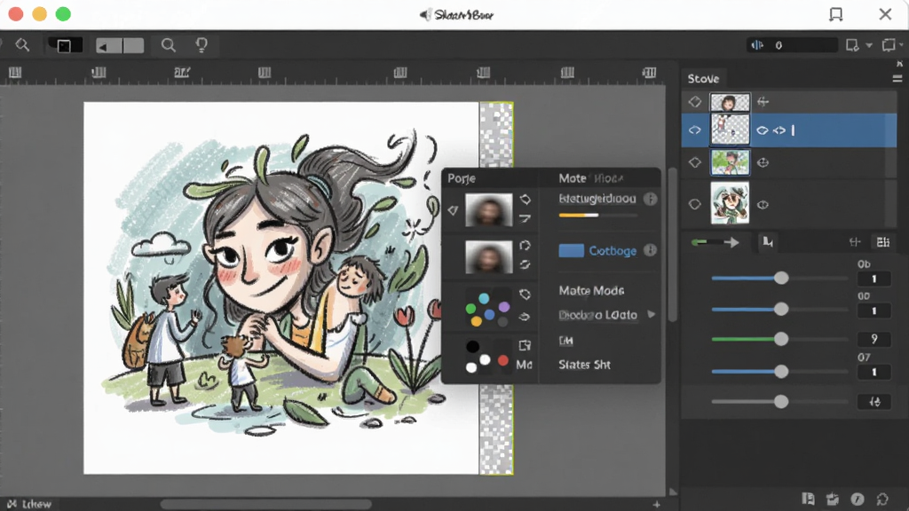
Task: Click the blue Cotboge swatch
Action: click(x=571, y=251)
